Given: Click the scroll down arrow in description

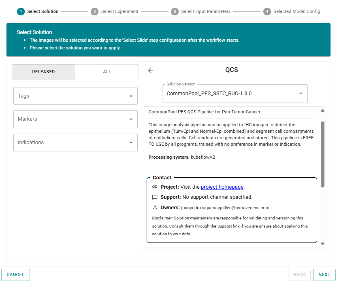Looking at the screenshot, I should point(322,244).
